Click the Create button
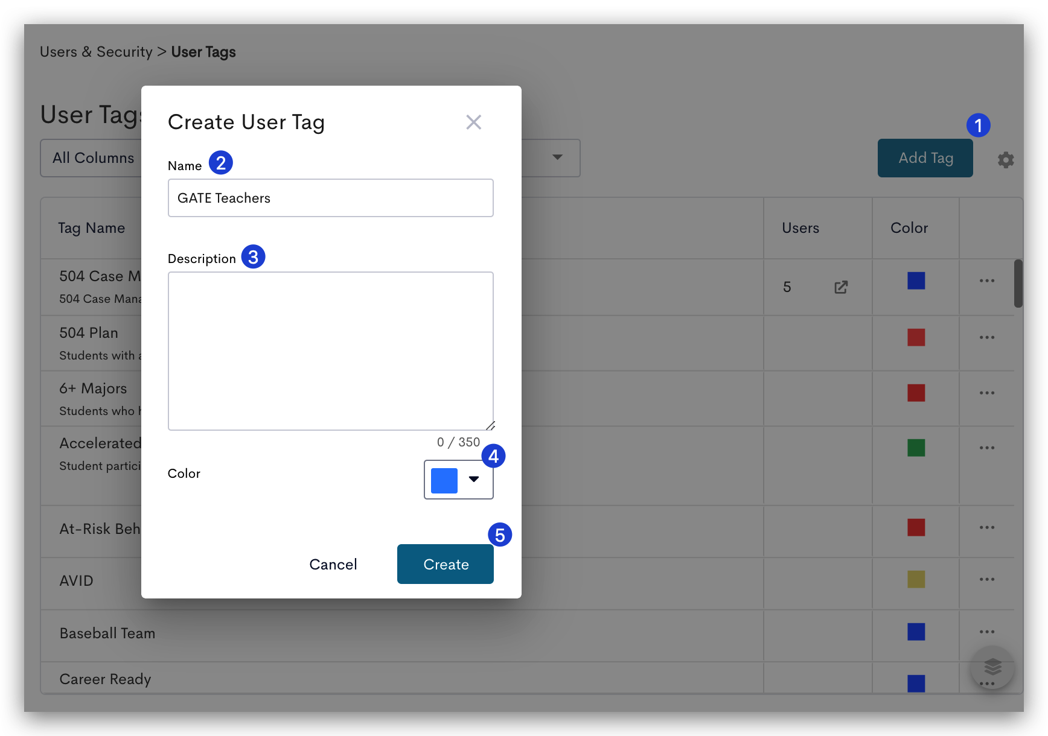Image resolution: width=1048 pixels, height=736 pixels. click(x=446, y=564)
